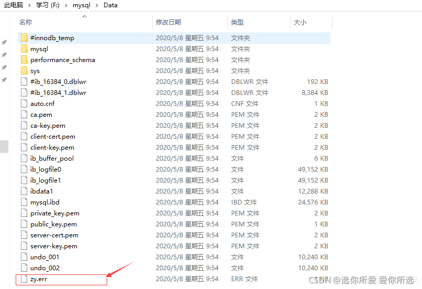Select the file name public_key.pem
422x289 pixels.
53,224
